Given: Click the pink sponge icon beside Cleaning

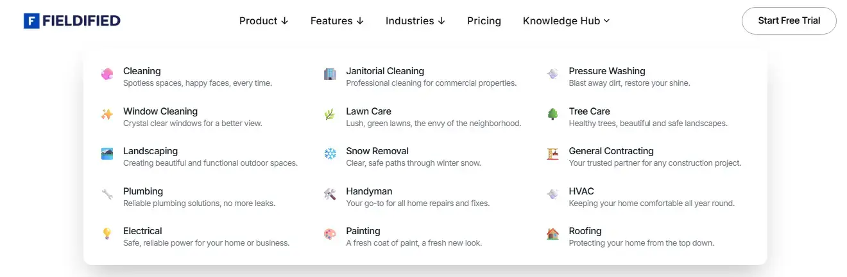Looking at the screenshot, I should point(107,74).
